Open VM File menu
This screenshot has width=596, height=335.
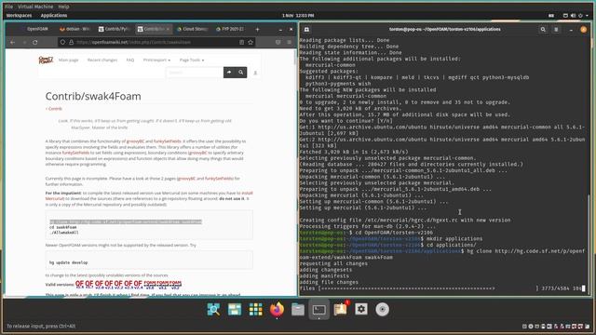(8, 7)
